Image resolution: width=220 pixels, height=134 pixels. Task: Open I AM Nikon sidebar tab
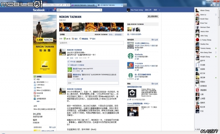[39, 85]
